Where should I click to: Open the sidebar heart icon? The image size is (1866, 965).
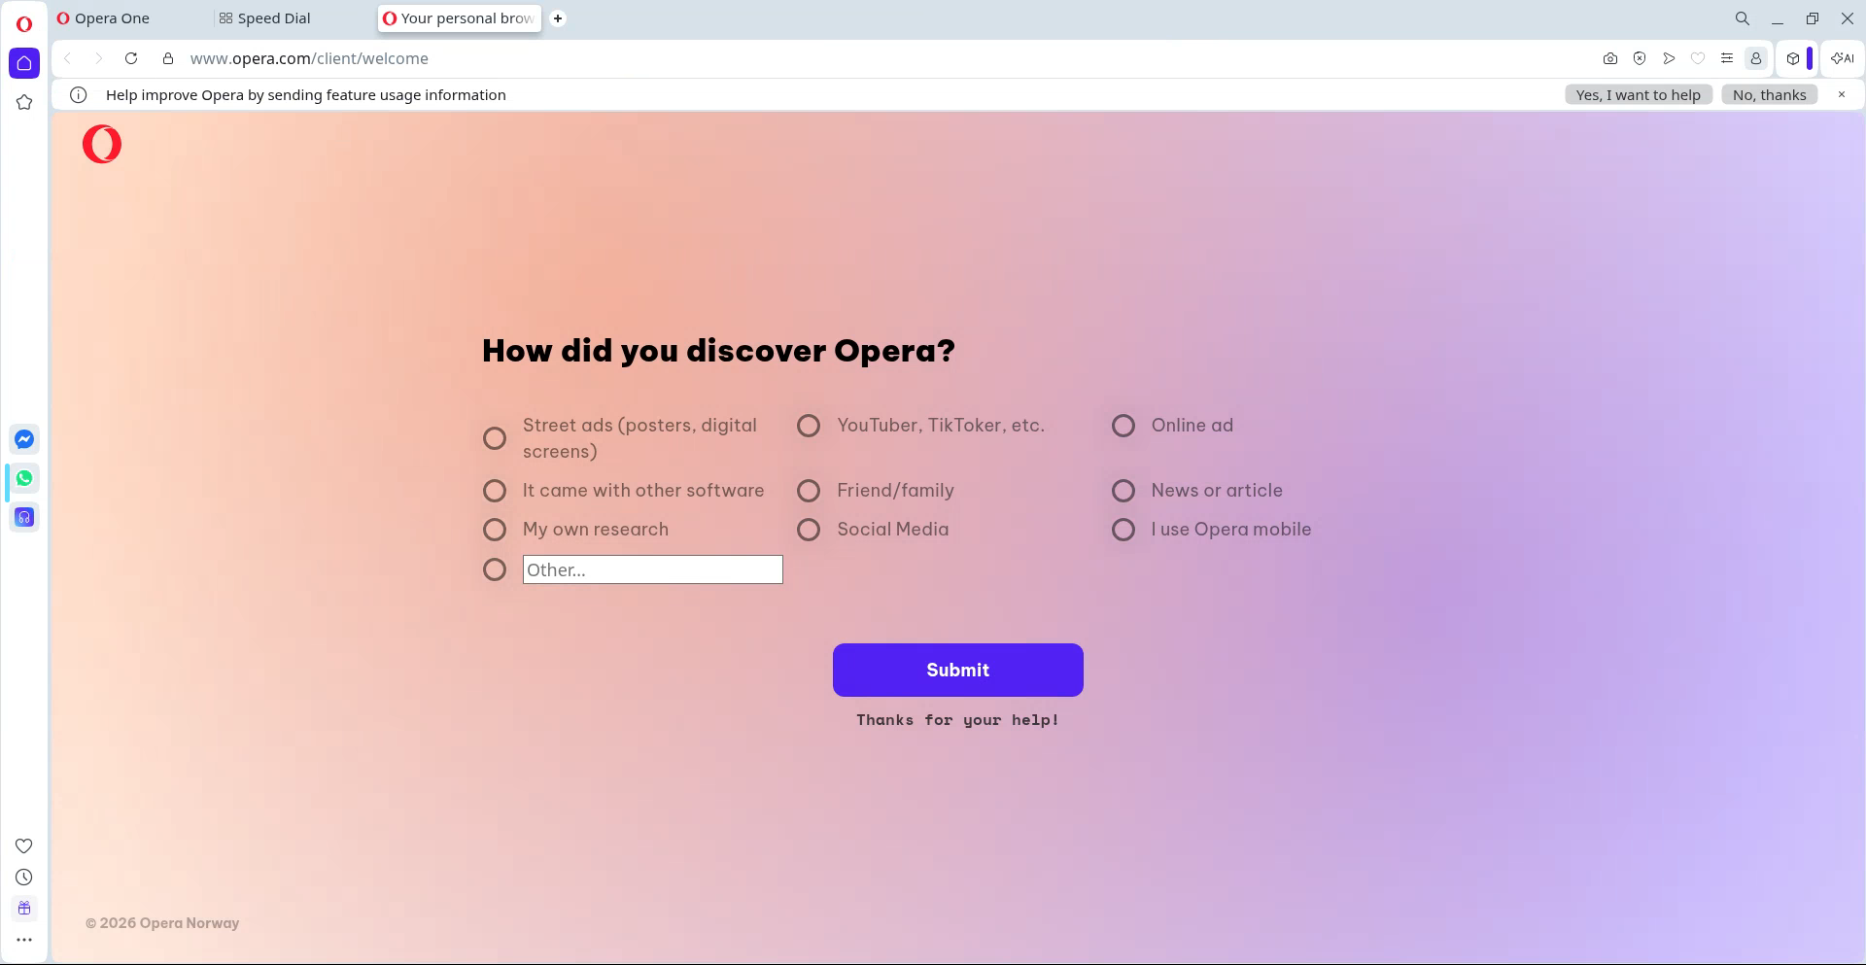pyautogui.click(x=24, y=846)
